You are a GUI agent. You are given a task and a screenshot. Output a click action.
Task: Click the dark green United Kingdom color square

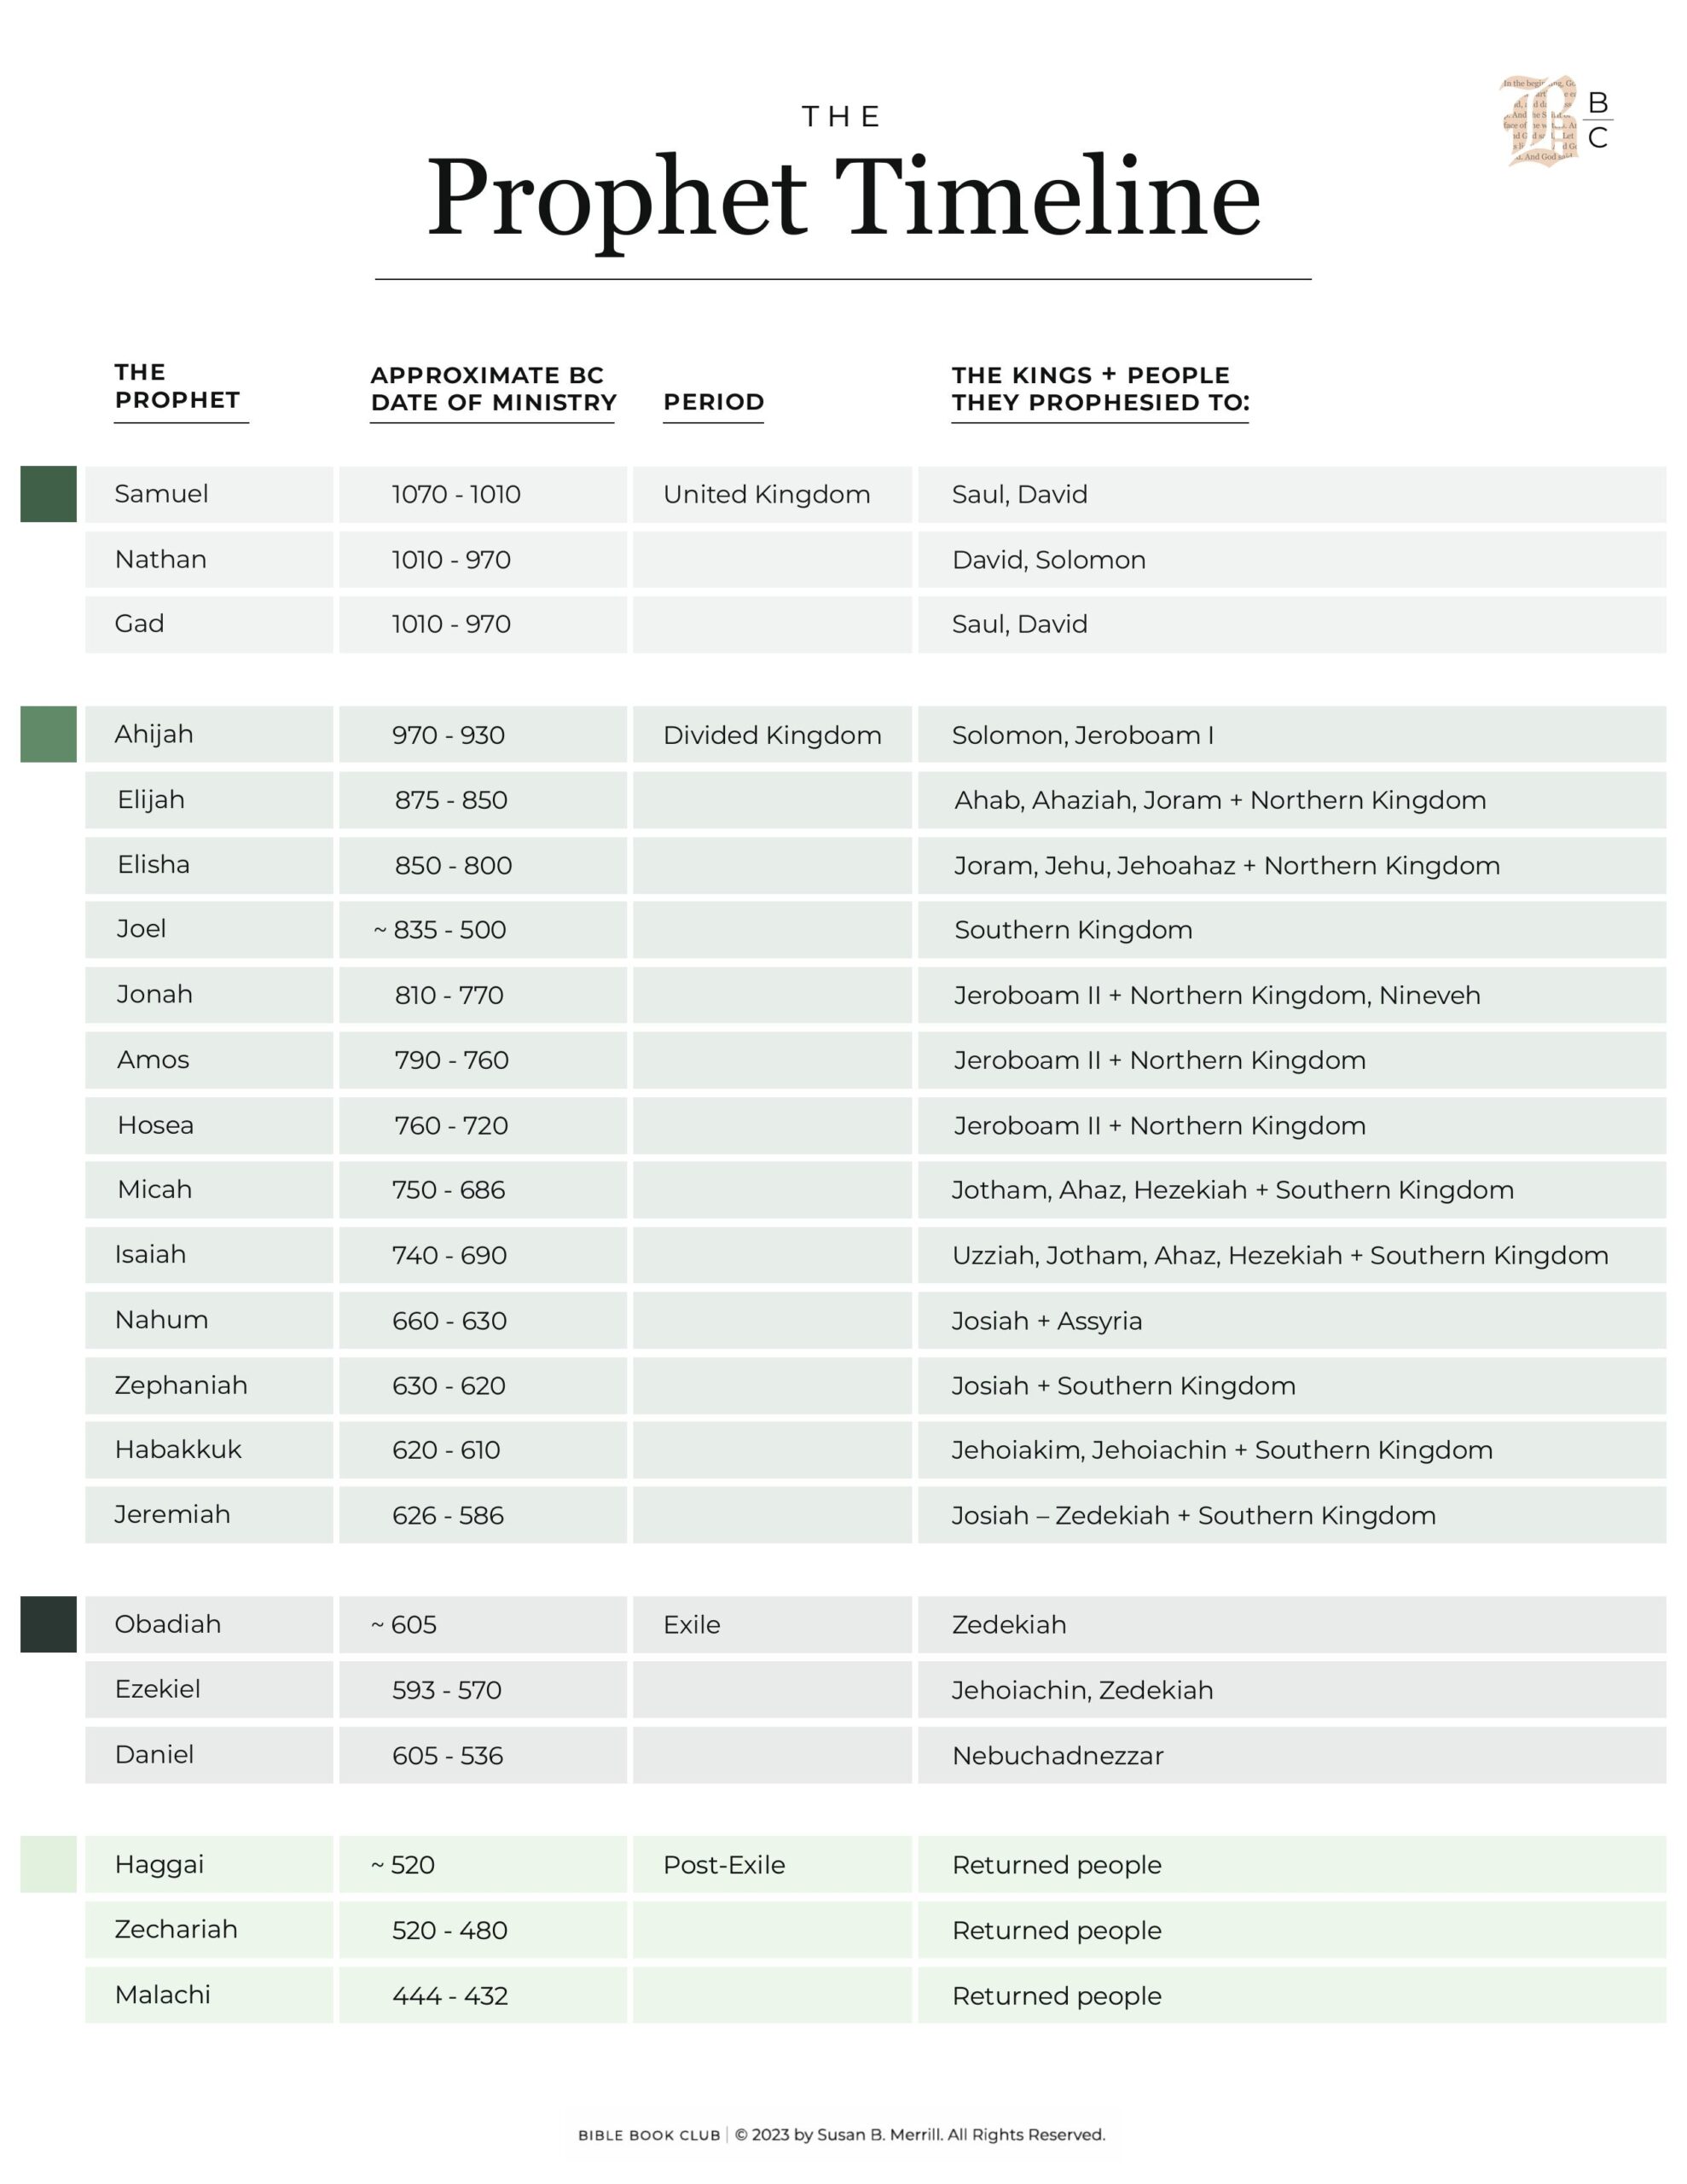[x=48, y=494]
